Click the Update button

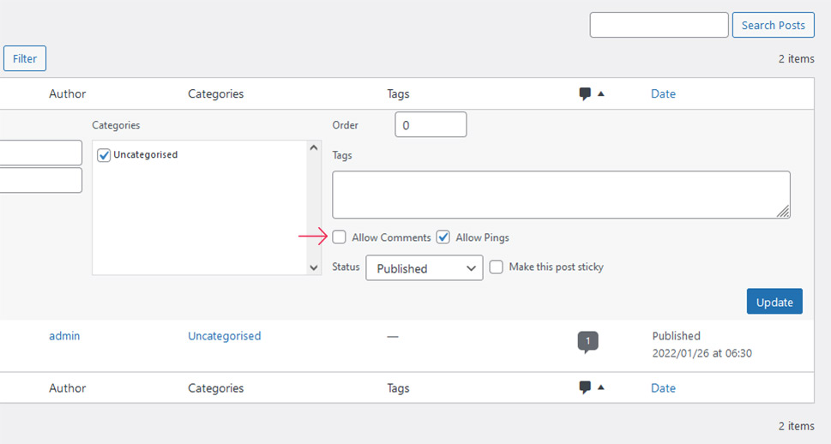pyautogui.click(x=774, y=302)
